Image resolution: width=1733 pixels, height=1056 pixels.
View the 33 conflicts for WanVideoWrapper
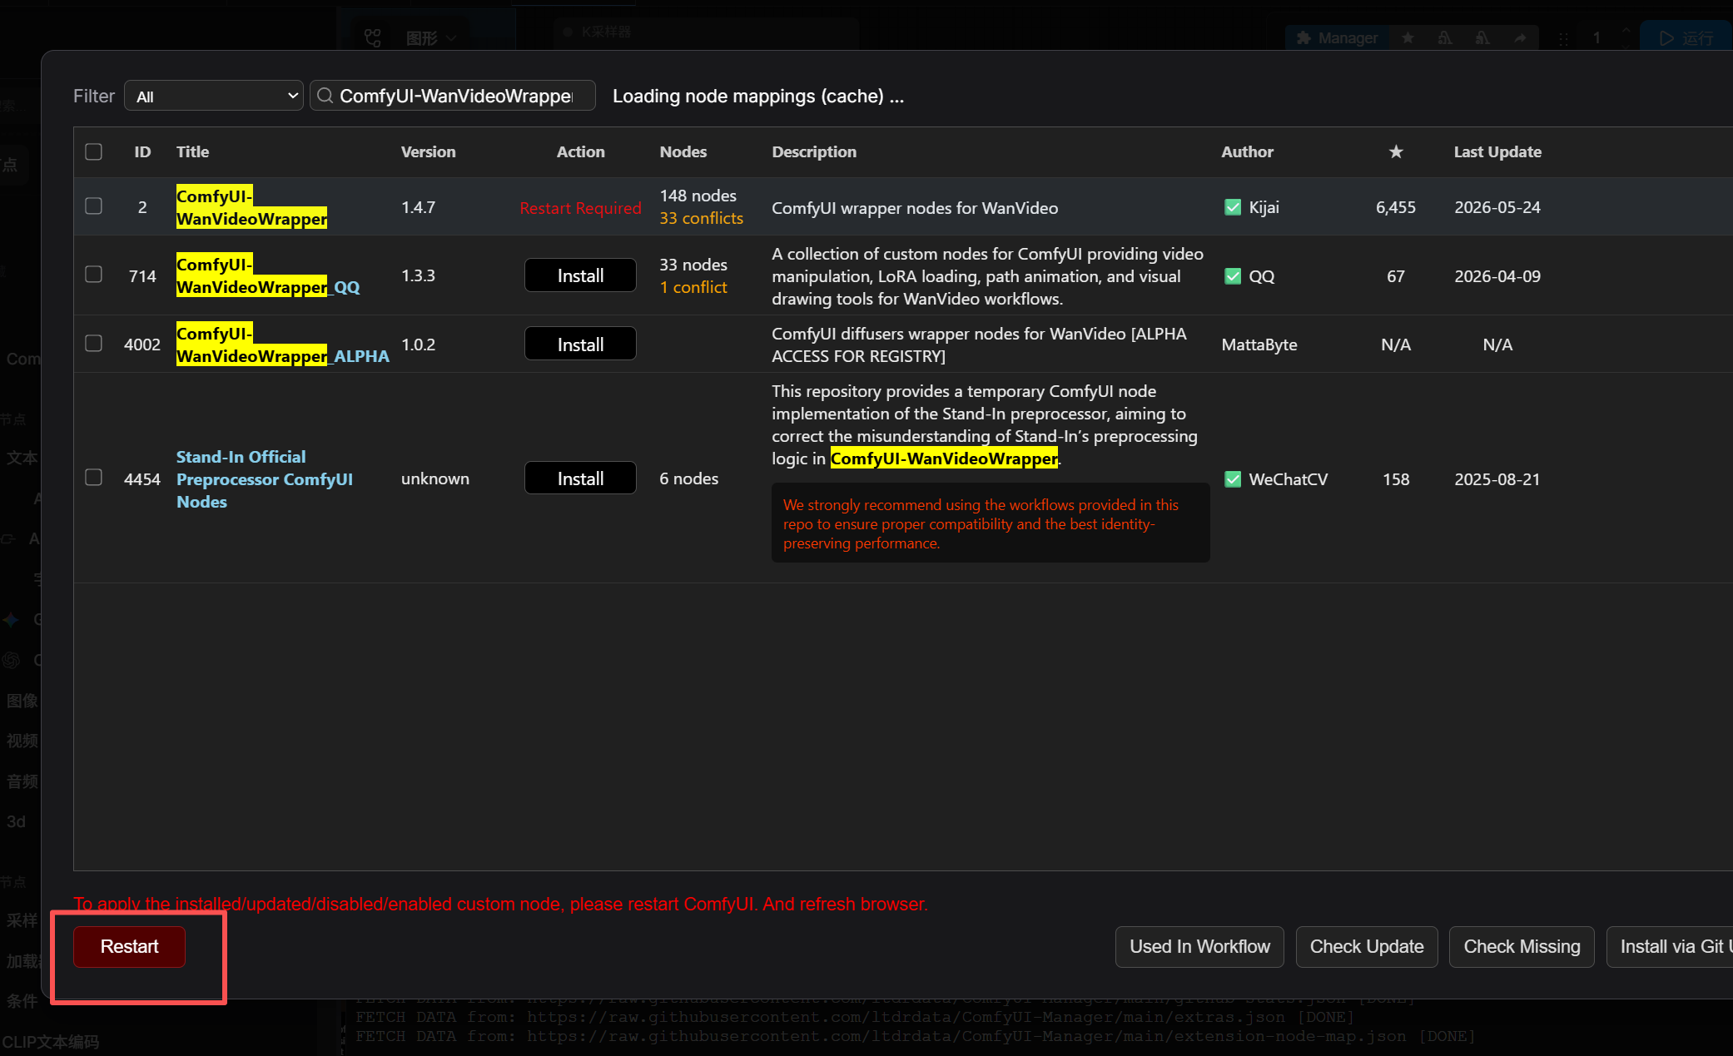[701, 218]
